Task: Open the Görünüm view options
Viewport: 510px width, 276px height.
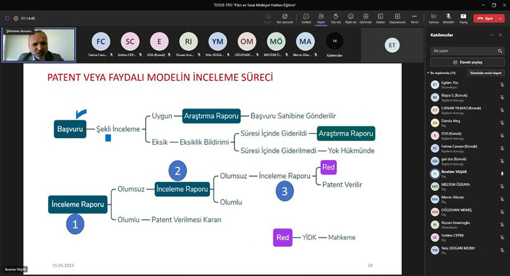Action: 365,18
